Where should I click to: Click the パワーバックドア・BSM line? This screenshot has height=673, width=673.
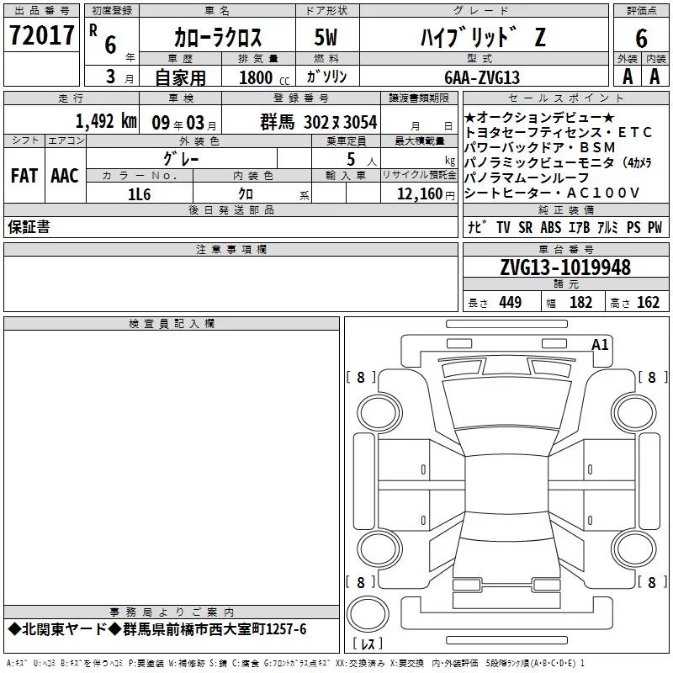pyautogui.click(x=540, y=147)
